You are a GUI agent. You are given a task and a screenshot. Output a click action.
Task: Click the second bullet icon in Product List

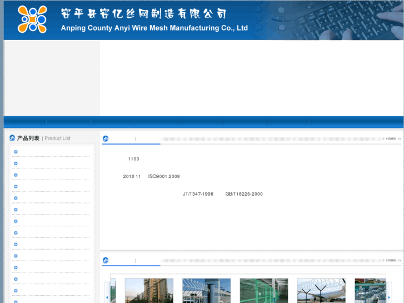coord(16,163)
